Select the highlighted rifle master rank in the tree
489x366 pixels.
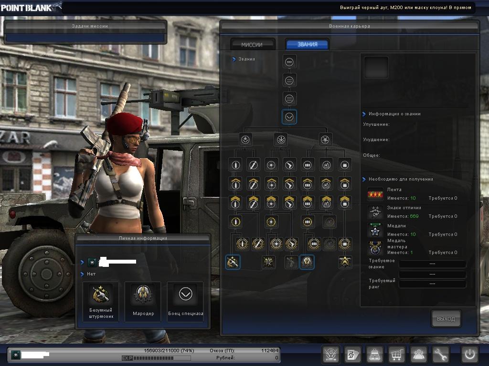233,262
